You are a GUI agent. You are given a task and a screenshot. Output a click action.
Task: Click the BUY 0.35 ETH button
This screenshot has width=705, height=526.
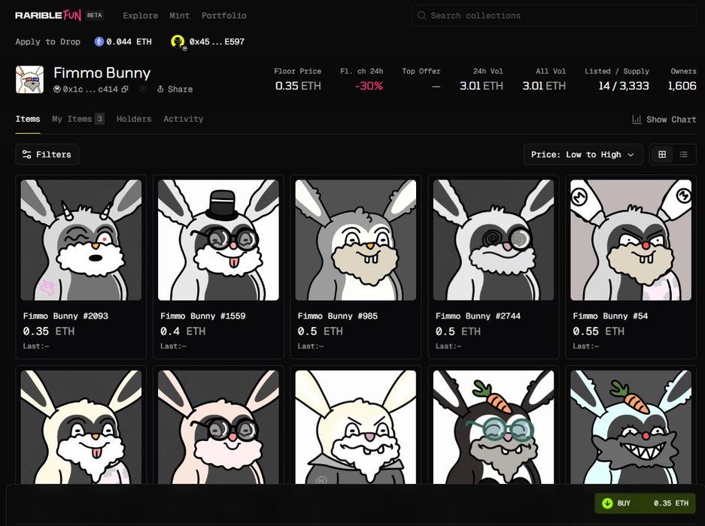(x=645, y=503)
